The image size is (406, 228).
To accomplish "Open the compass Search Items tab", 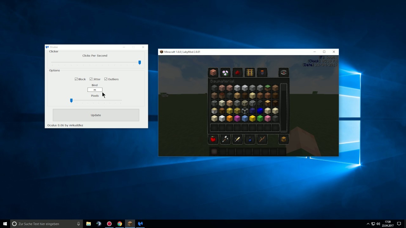I will coord(284,73).
